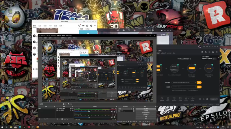Hide the 视频输入捕获 source with eye icon
This screenshot has height=129, width=231.
click(x=71, y=109)
